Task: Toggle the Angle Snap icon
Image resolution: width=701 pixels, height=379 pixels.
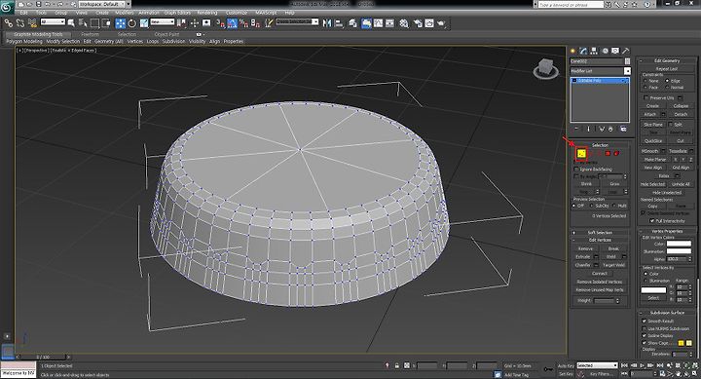Action: (x=232, y=22)
